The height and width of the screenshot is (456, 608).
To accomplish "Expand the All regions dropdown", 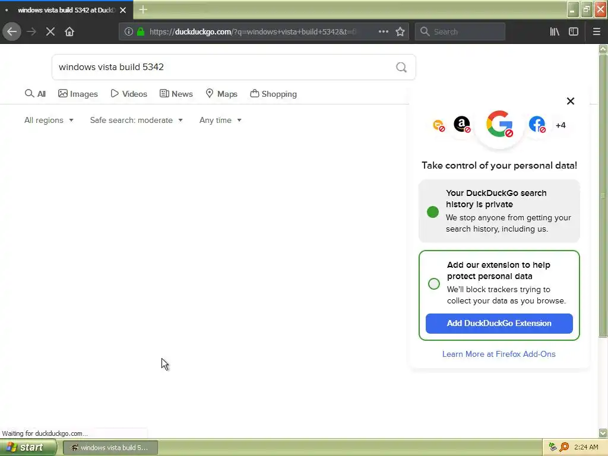I will coord(49,120).
